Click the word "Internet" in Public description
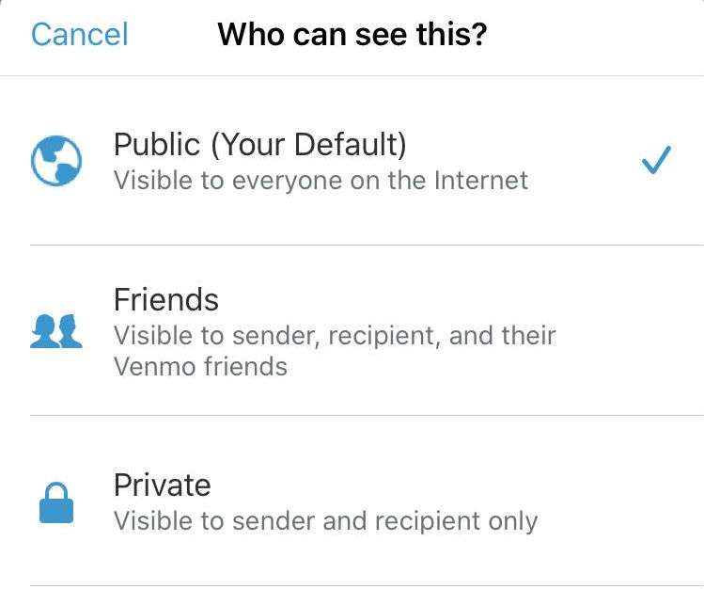This screenshot has width=704, height=589. 481,180
